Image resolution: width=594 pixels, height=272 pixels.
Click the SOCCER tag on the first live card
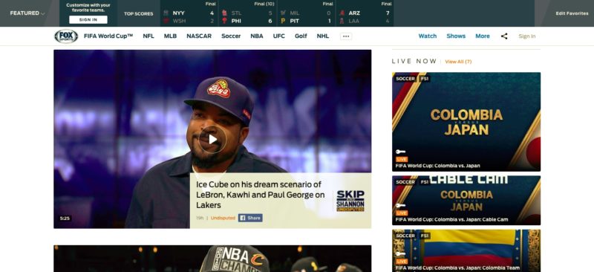(405, 79)
